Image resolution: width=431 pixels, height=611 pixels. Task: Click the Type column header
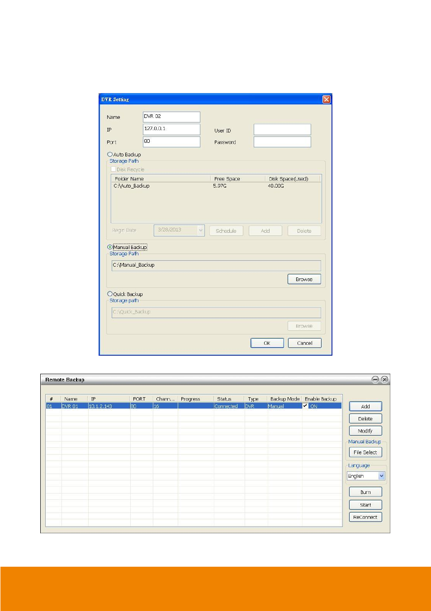256,399
